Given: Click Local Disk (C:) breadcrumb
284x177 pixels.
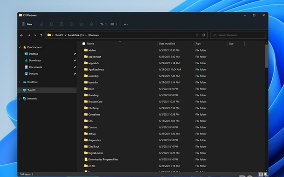Looking at the screenshot, I should 76,35.
